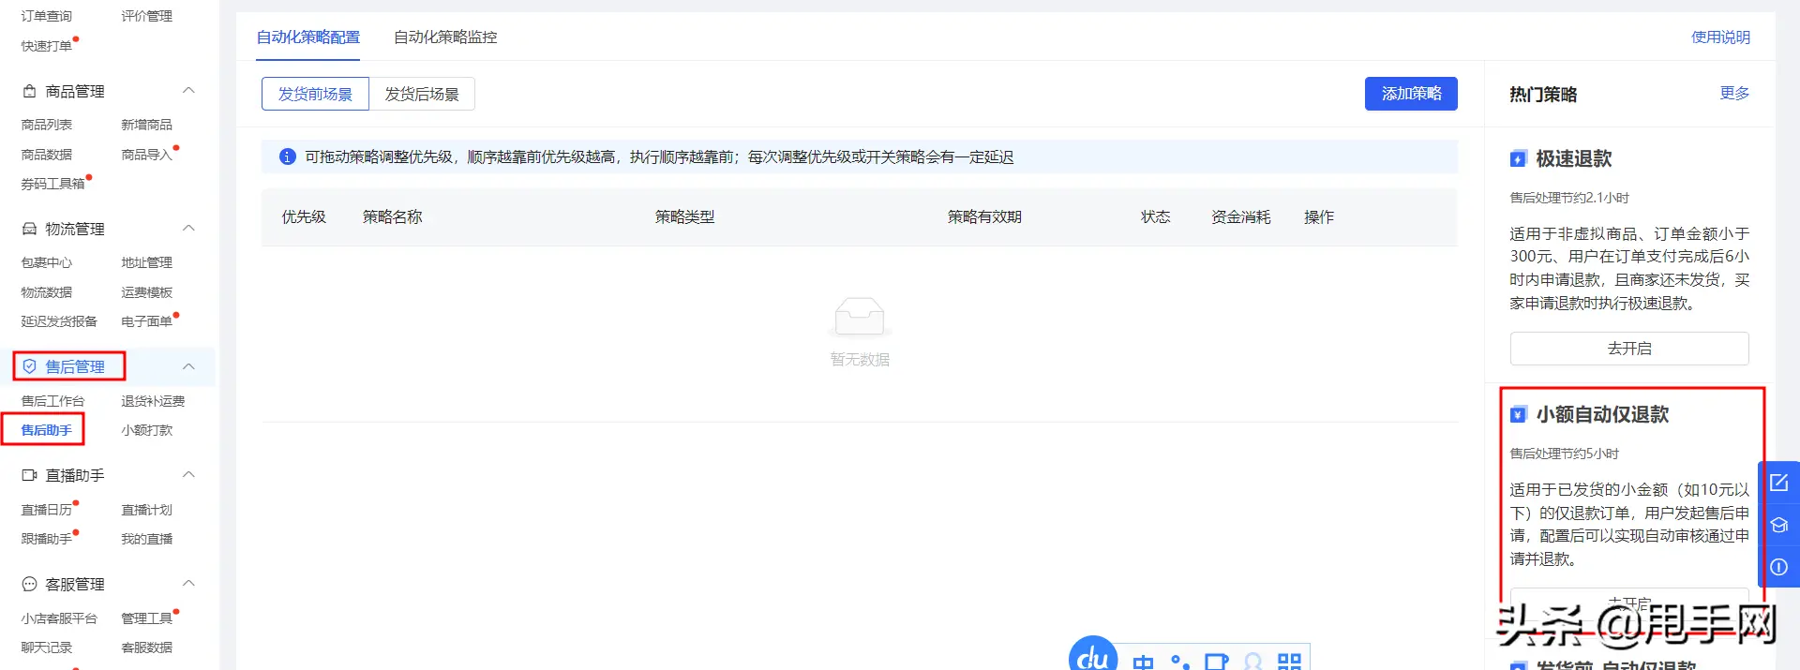Collapse the 物流管理 section chevron
This screenshot has width=1800, height=670.
point(188,229)
